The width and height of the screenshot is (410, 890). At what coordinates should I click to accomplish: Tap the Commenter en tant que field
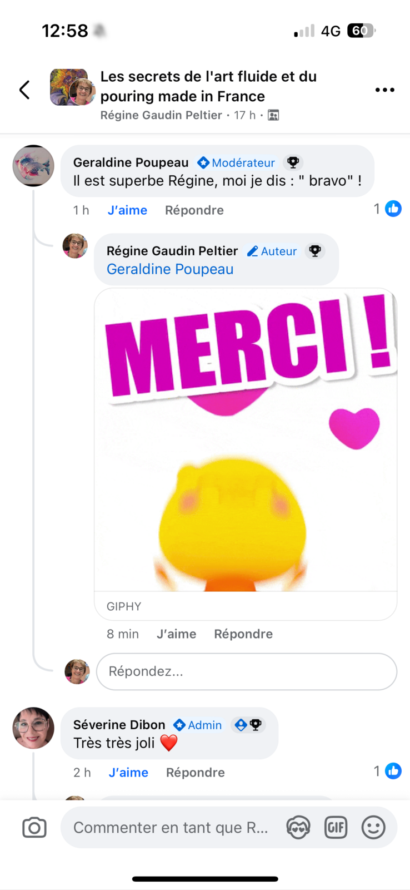tap(171, 828)
